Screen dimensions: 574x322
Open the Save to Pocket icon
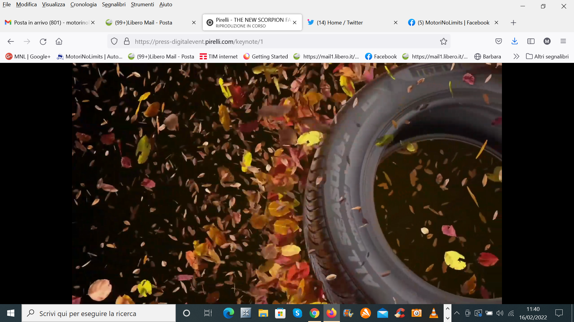pyautogui.click(x=498, y=41)
